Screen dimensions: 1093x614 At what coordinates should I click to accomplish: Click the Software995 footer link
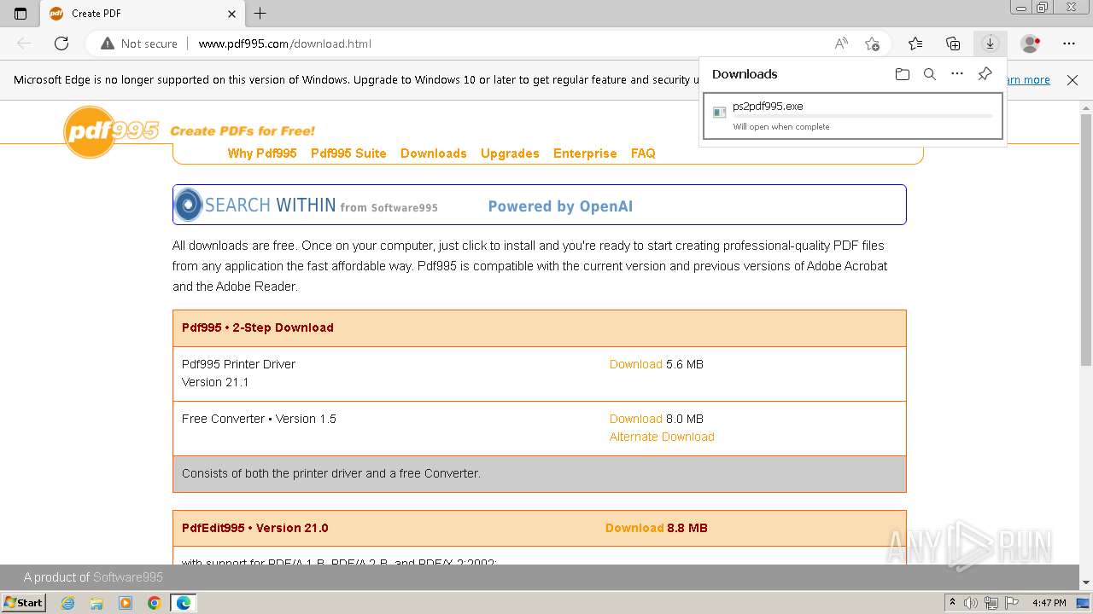click(x=128, y=577)
